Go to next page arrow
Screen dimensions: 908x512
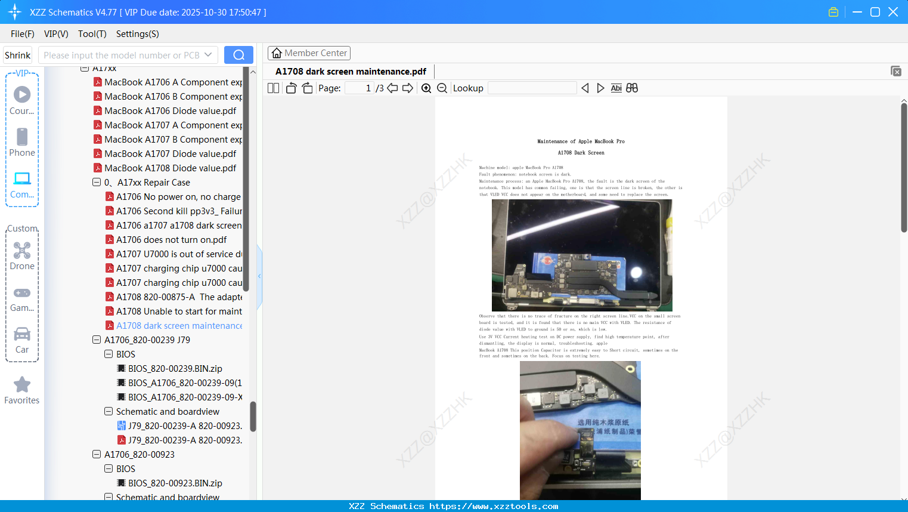pyautogui.click(x=408, y=88)
